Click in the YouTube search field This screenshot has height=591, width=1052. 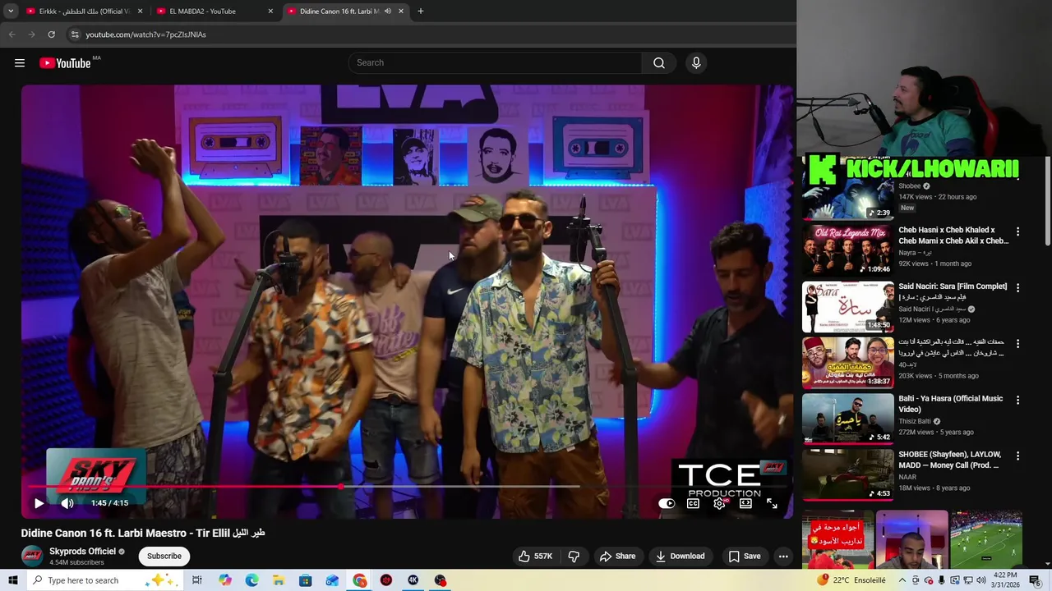pos(495,63)
